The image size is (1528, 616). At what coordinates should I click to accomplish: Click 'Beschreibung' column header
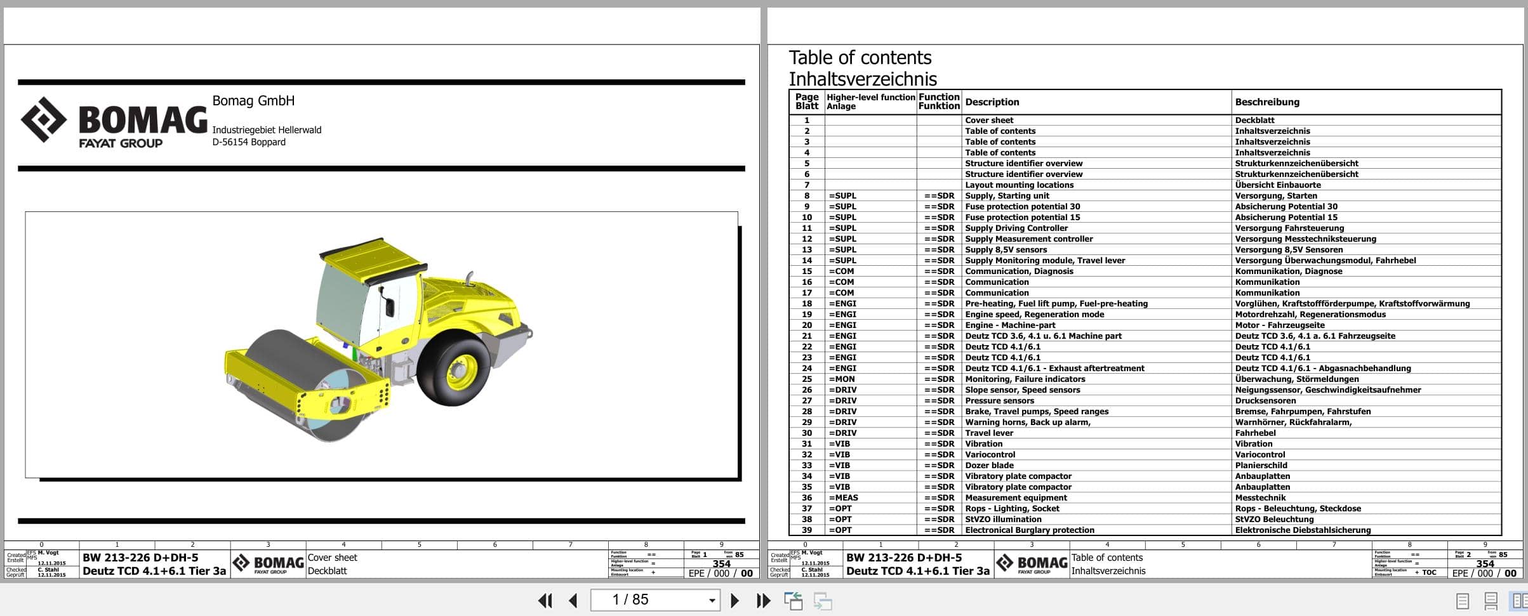[1267, 102]
